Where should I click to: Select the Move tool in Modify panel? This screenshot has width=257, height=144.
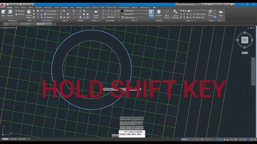pos(80,11)
